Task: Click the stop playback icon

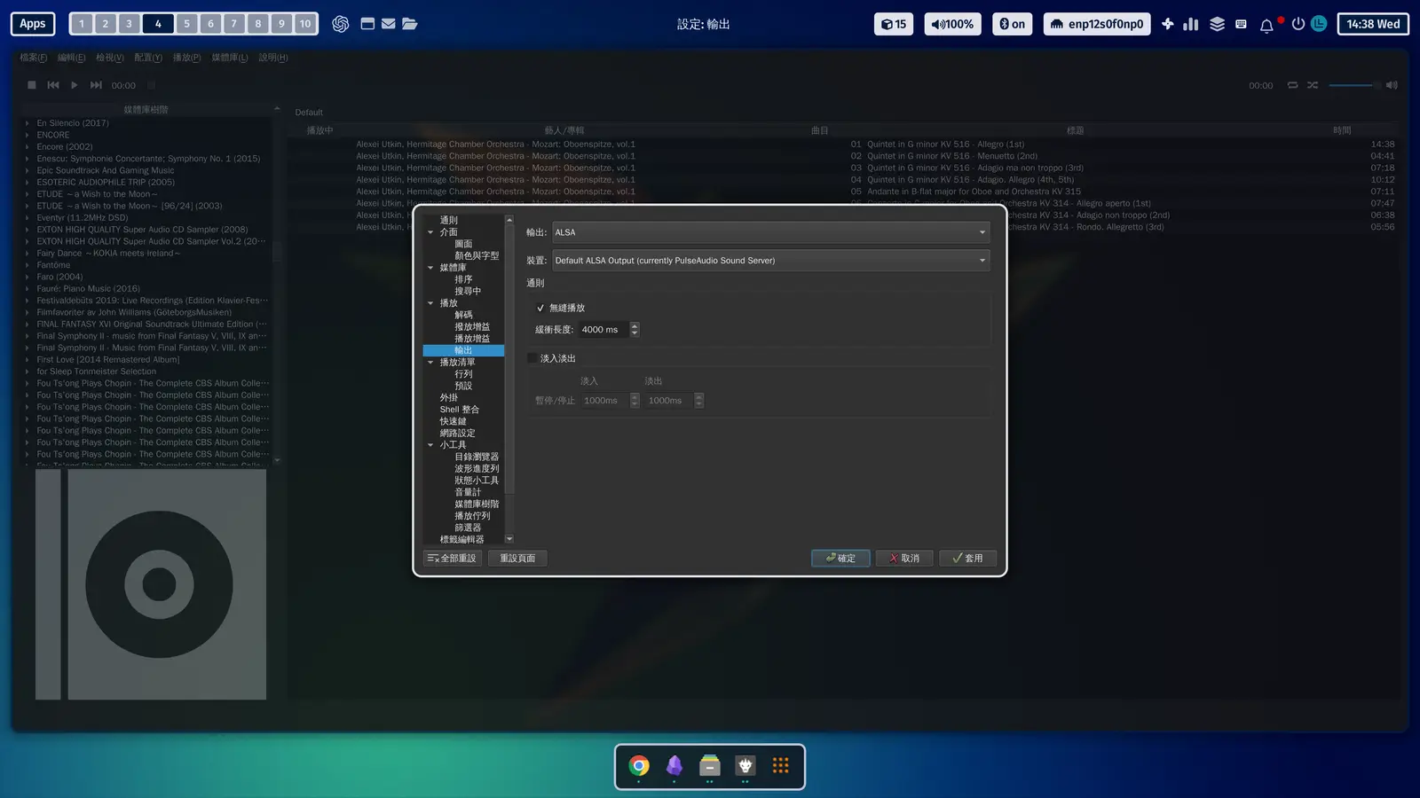Action: click(x=31, y=85)
